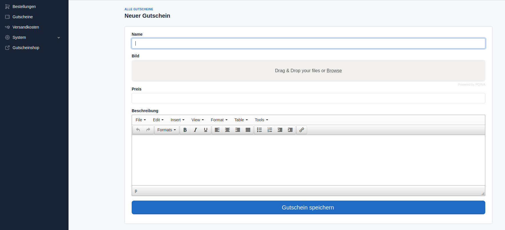Go to Alle Gutscheine breadcrumb
This screenshot has height=230, width=505.
[139, 9]
